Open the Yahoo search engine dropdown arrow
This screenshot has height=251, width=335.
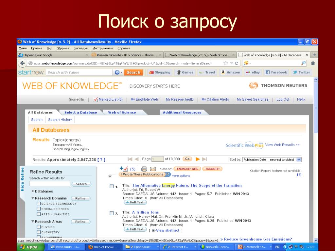pyautogui.click(x=122, y=72)
